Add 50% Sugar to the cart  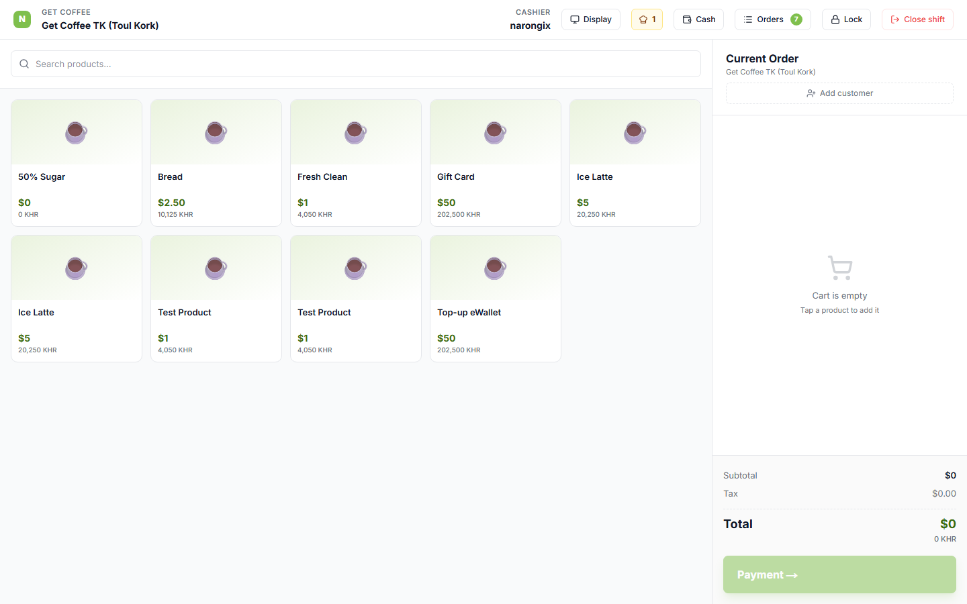[x=77, y=163]
